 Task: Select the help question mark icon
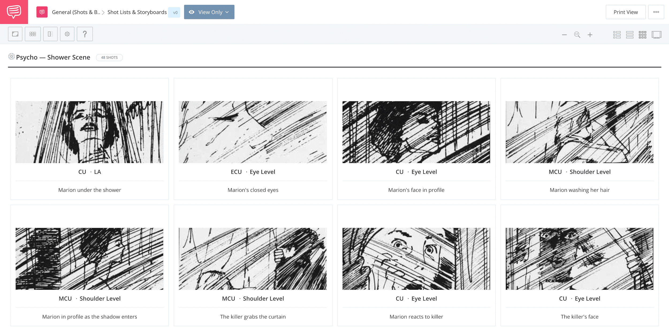coord(85,34)
